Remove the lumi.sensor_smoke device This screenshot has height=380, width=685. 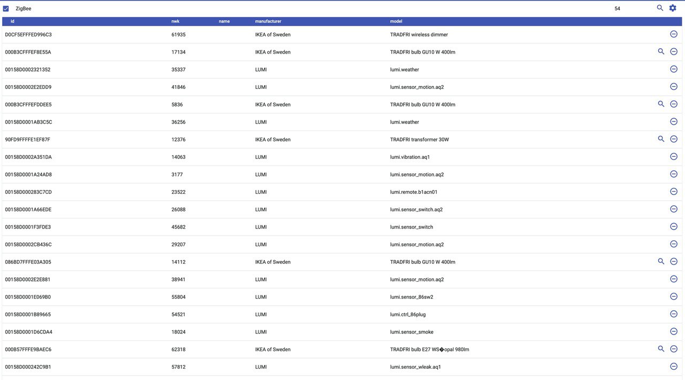click(x=674, y=331)
